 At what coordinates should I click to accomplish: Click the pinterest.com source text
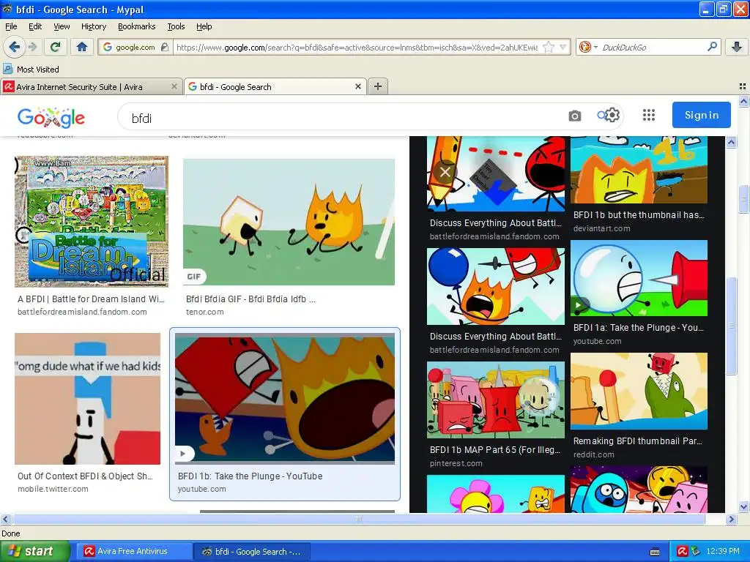[456, 463]
